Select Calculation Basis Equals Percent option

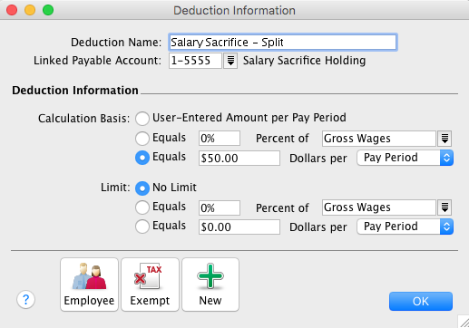coord(142,139)
